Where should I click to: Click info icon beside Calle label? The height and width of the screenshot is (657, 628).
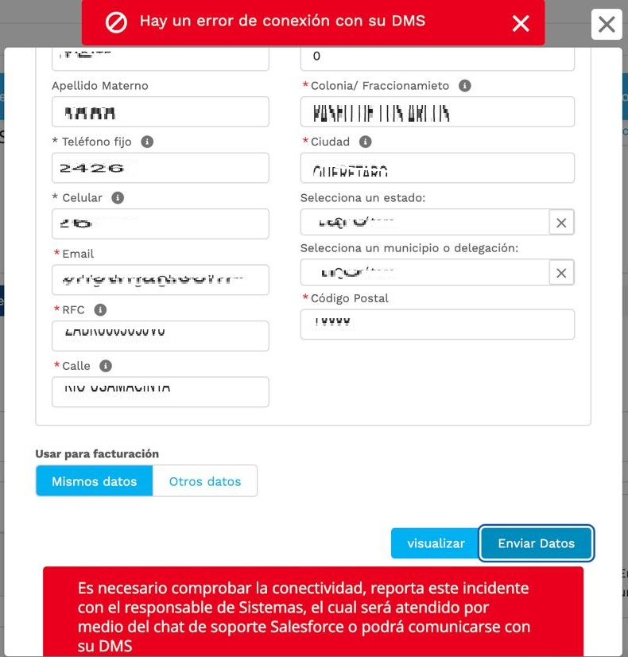pyautogui.click(x=106, y=366)
